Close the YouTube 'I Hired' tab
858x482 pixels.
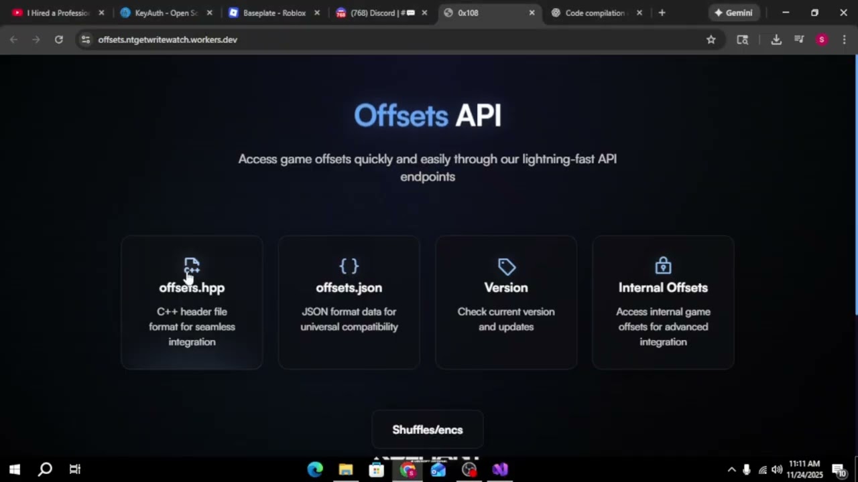tap(102, 13)
